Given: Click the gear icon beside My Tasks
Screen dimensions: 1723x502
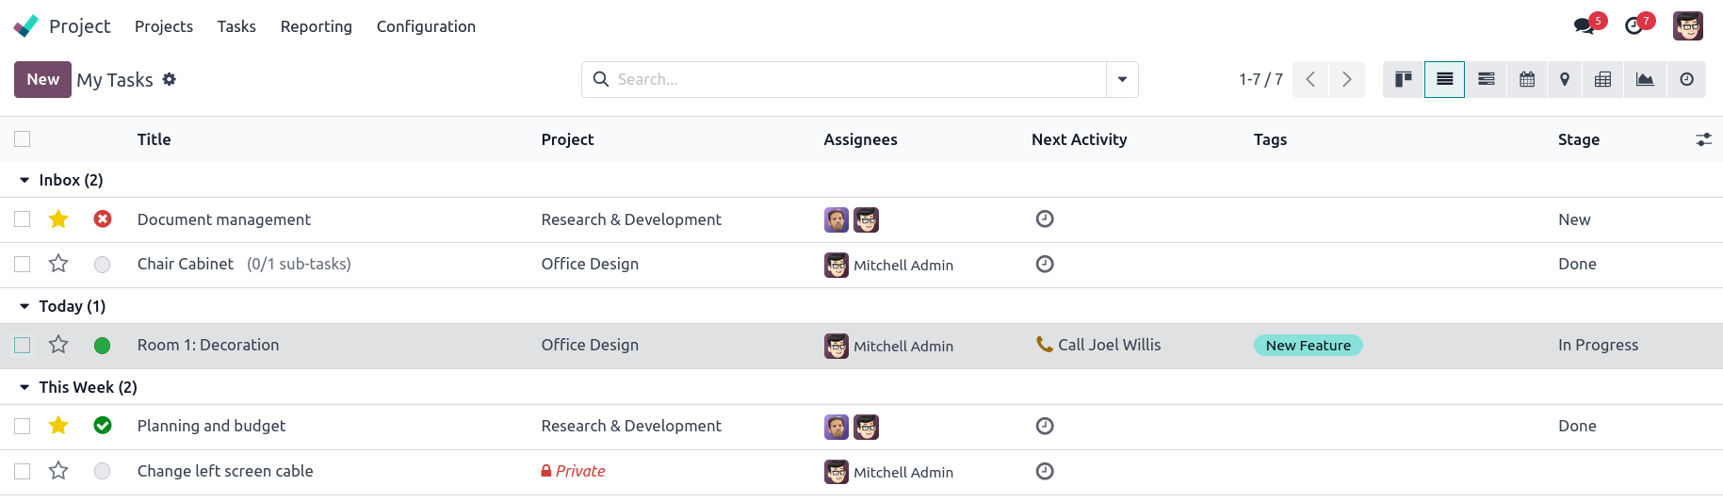Looking at the screenshot, I should tap(170, 80).
